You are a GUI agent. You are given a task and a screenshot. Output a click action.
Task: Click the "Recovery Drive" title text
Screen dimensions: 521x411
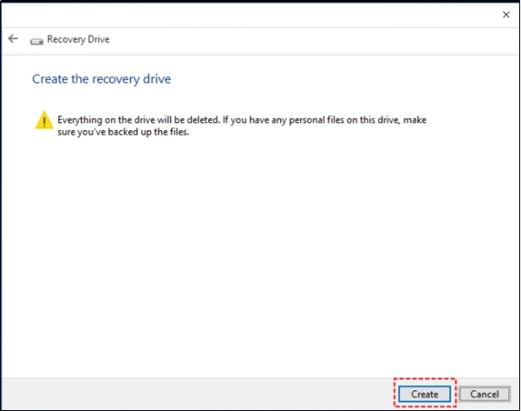[x=79, y=40]
